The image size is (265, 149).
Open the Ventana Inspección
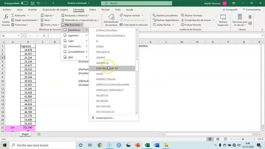point(223,20)
